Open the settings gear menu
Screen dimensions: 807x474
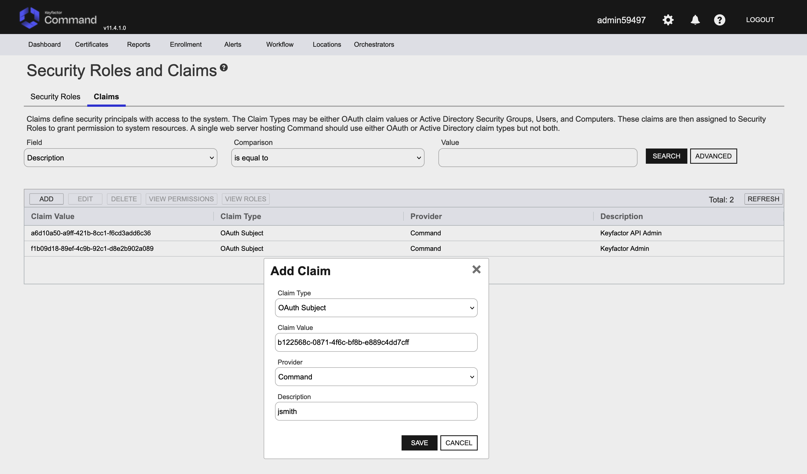coord(668,20)
